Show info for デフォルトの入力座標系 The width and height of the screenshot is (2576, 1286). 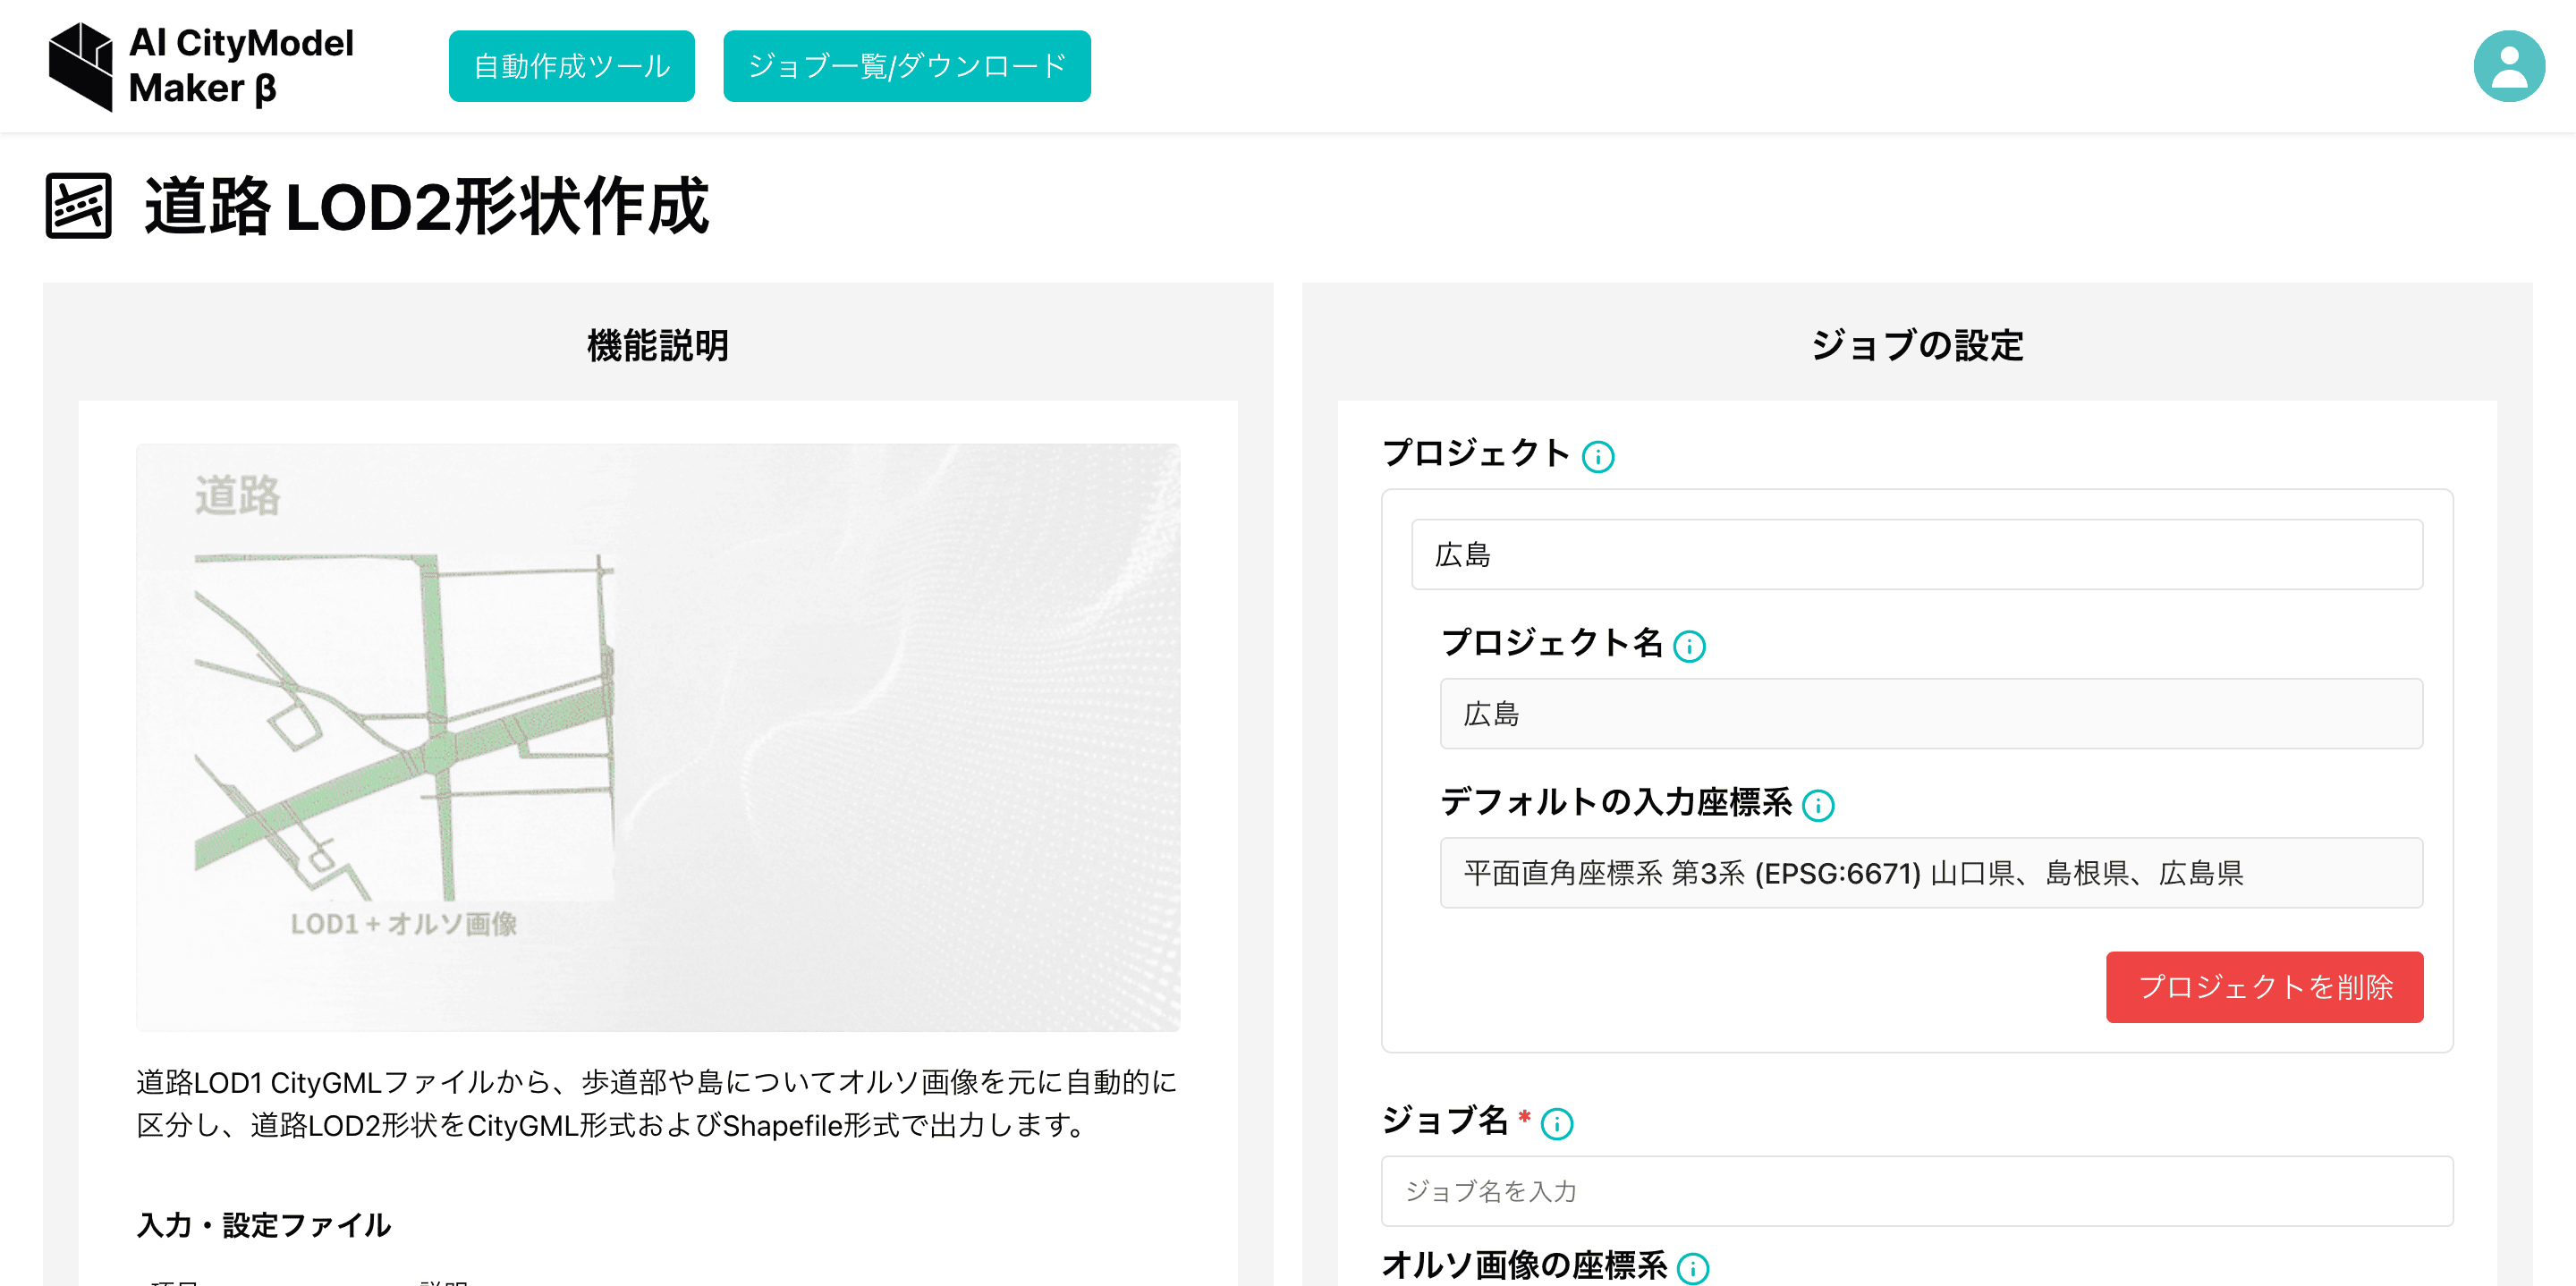coord(1817,806)
